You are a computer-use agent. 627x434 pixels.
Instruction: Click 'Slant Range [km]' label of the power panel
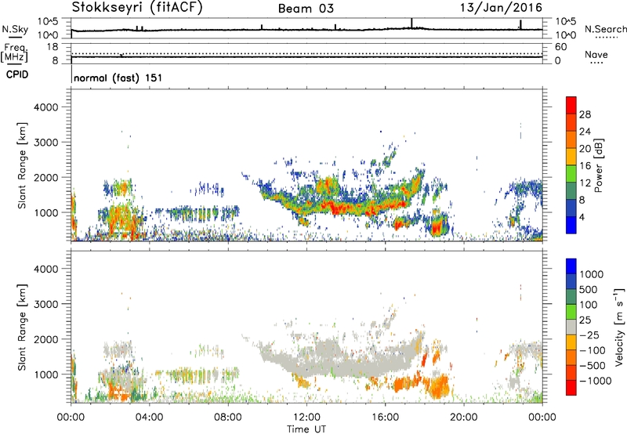click(x=22, y=165)
